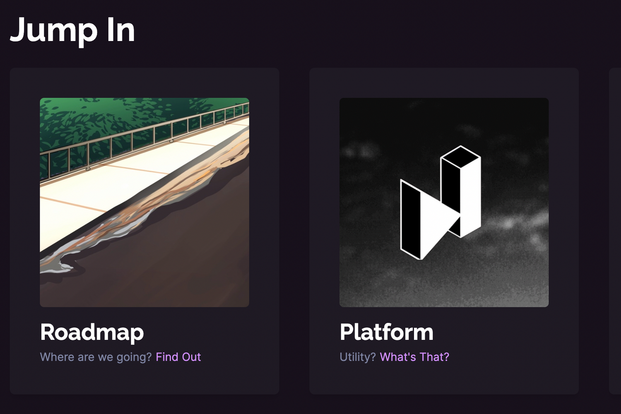The image size is (621, 414).
Task: Open the Roadmap sidewalk illustration thumbnail
Action: [144, 202]
